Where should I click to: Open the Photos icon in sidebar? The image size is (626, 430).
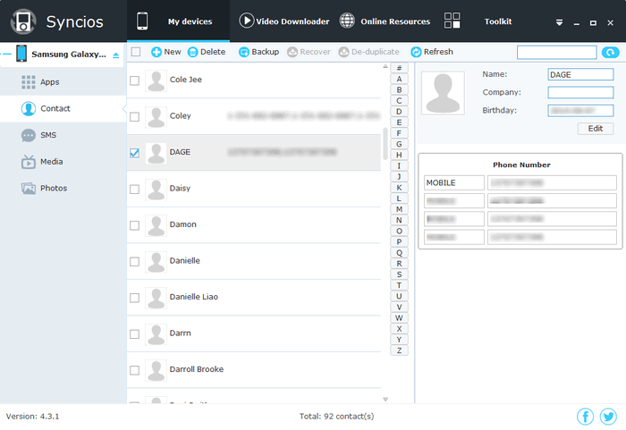[29, 188]
